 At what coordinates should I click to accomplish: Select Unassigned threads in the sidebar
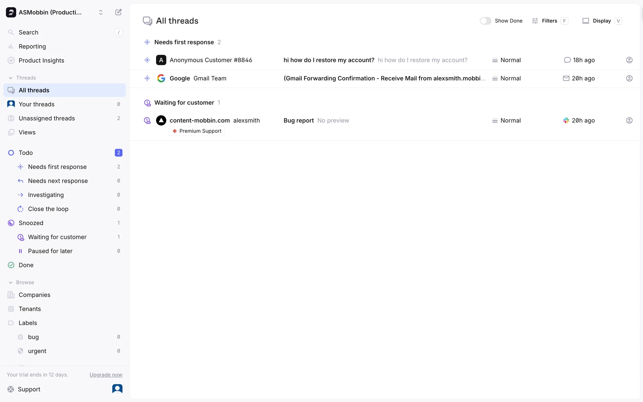click(x=47, y=119)
